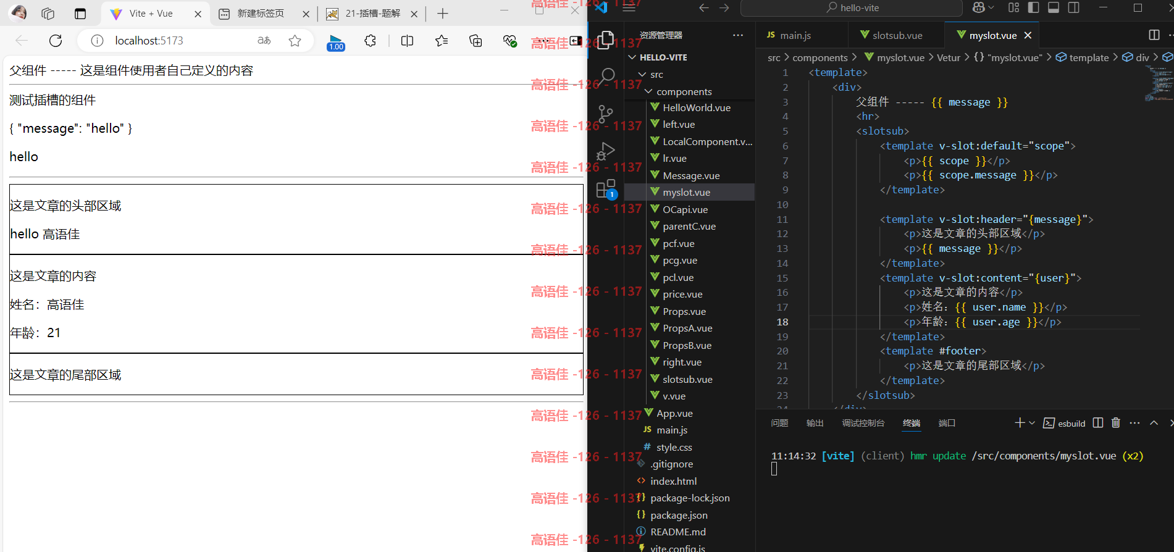
Task: Split the terminal pane
Action: pyautogui.click(x=1097, y=423)
